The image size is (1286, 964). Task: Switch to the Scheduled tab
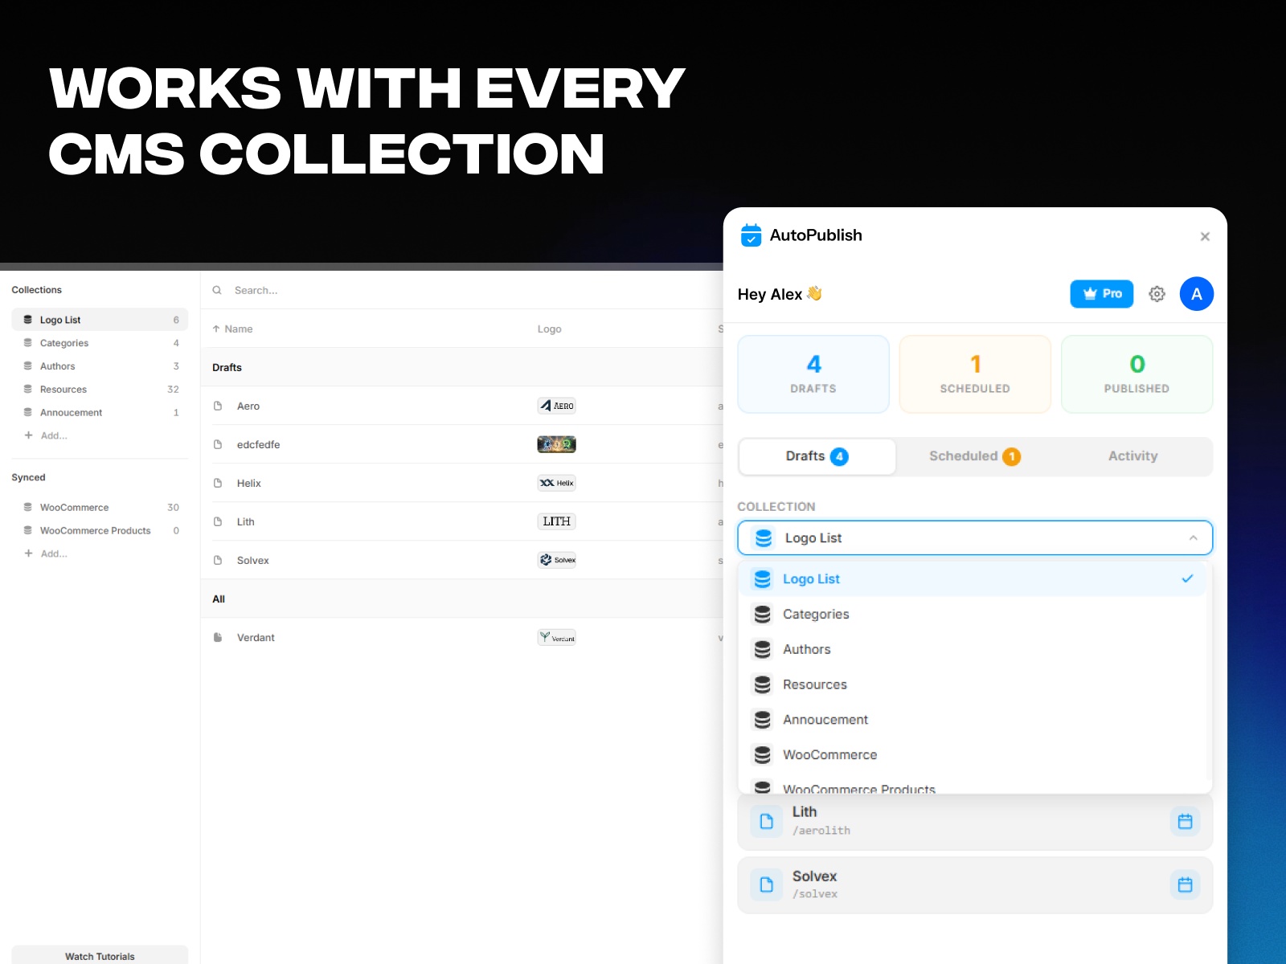(973, 455)
